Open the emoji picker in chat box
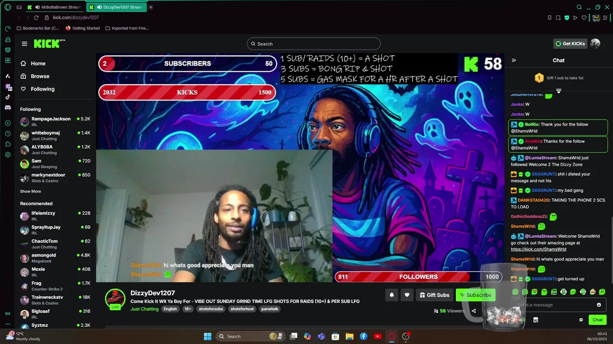The height and width of the screenshot is (344, 613). pyautogui.click(x=599, y=305)
